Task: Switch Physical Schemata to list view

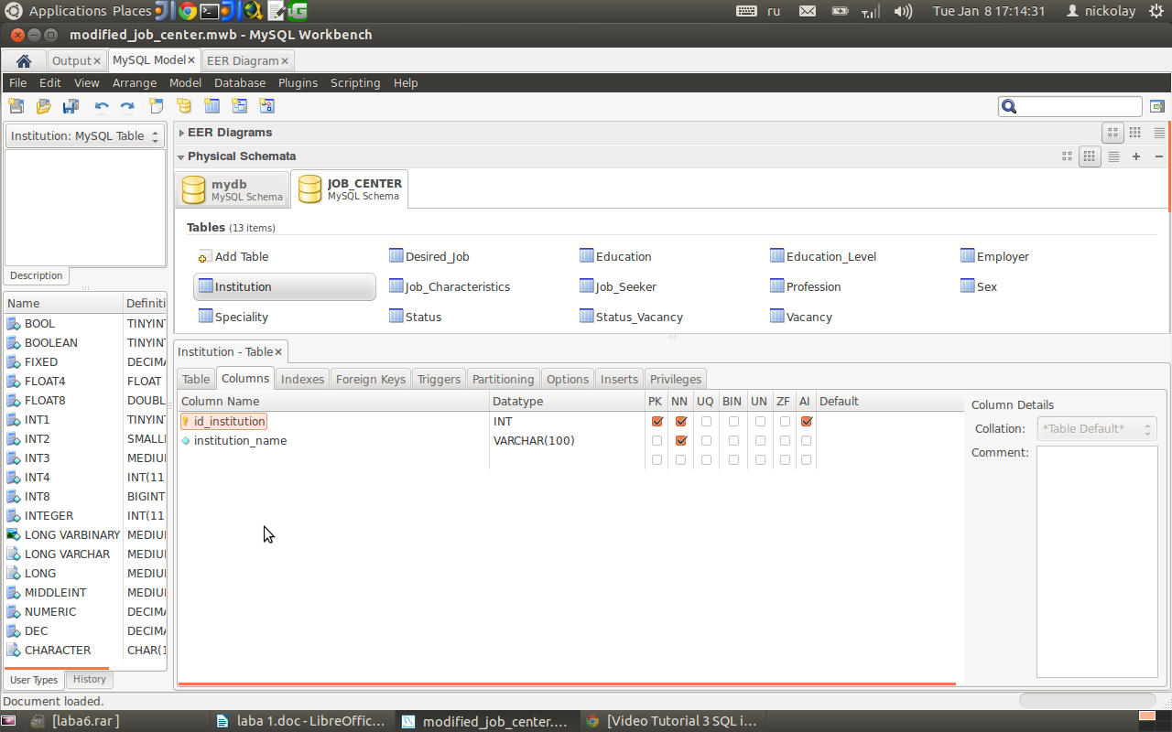Action: (x=1113, y=156)
